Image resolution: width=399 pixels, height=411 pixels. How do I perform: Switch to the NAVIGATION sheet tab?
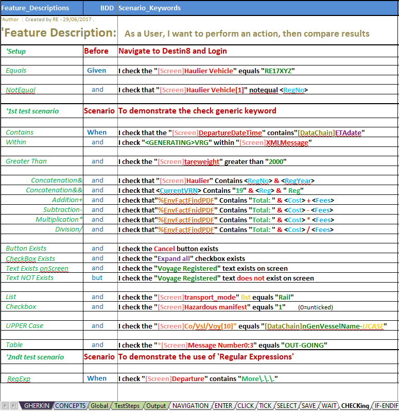pos(190,406)
